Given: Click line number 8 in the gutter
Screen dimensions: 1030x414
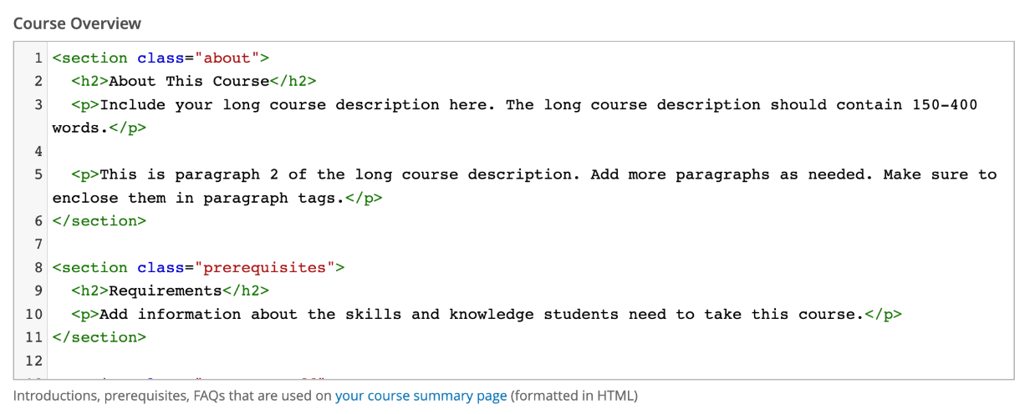Looking at the screenshot, I should coord(38,268).
